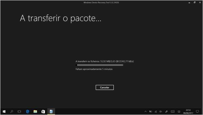Check battery status in system tray
The height and width of the screenshot is (115, 203).
(151, 112)
